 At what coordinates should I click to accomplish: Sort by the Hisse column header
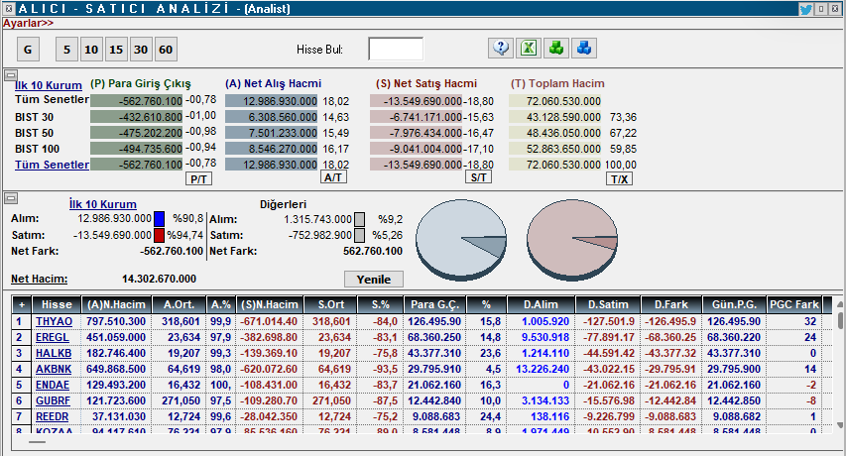coord(57,304)
